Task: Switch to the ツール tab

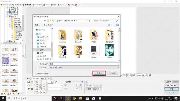Action: 50,79
